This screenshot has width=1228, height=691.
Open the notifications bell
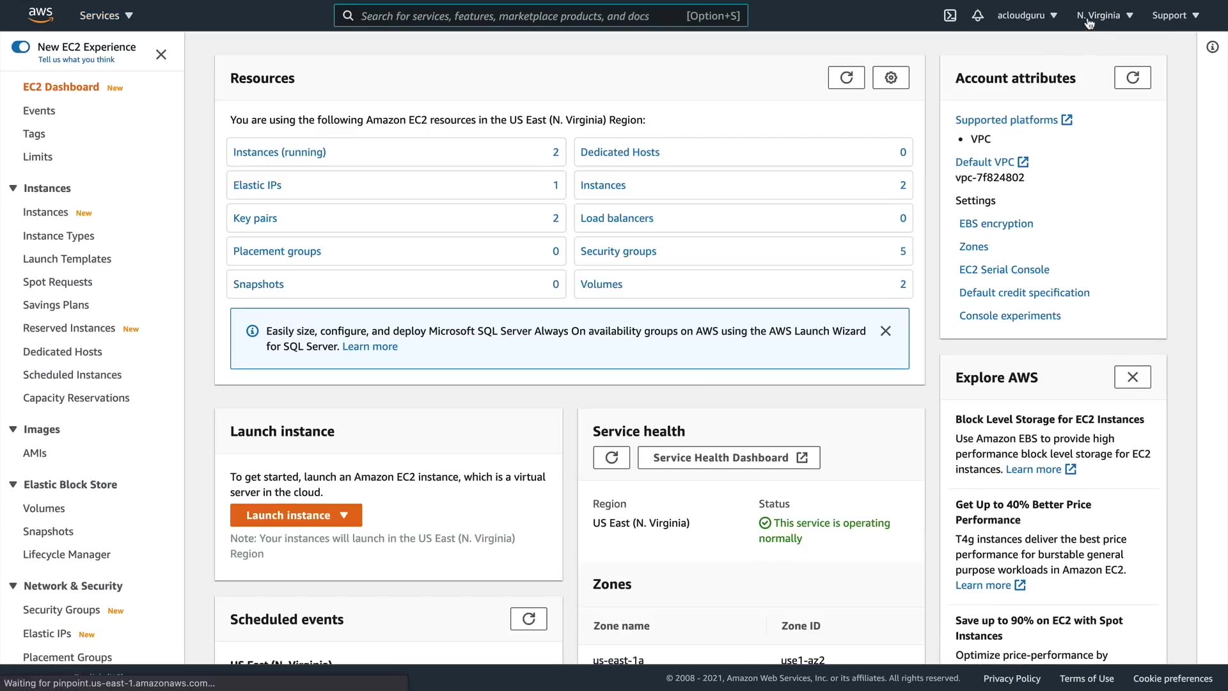click(977, 15)
